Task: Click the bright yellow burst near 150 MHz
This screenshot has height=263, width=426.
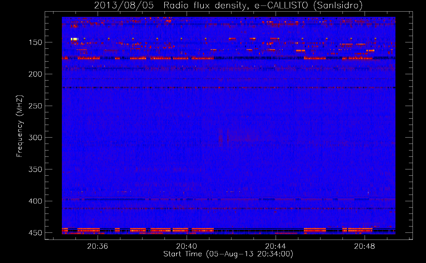Action: point(74,39)
